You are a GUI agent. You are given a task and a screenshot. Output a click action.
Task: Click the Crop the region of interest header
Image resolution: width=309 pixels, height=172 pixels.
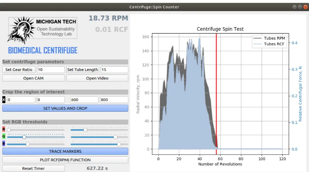65,92
